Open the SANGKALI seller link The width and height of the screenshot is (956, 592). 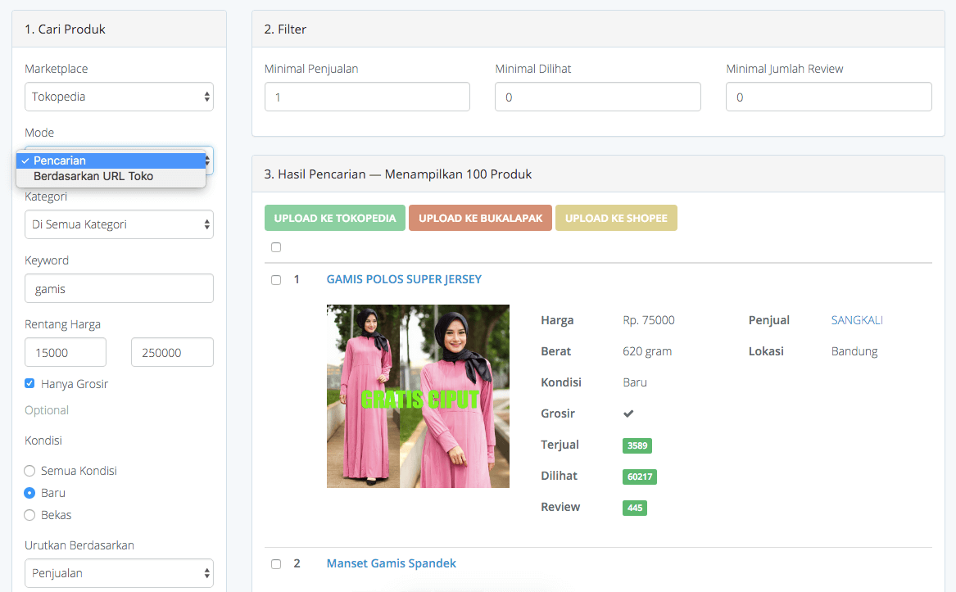click(857, 320)
